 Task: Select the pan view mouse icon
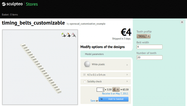click(68, 35)
